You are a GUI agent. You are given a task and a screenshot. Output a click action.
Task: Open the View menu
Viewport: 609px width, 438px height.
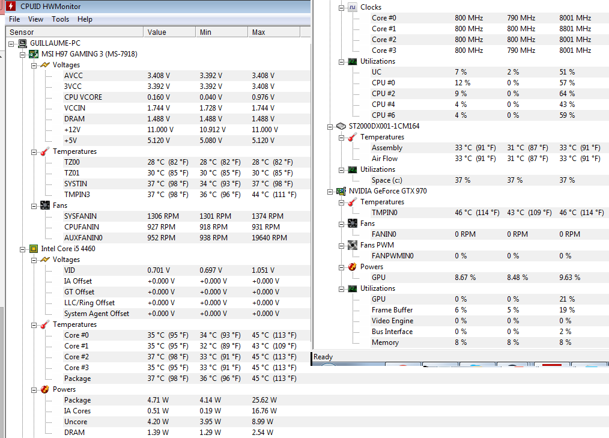point(35,19)
